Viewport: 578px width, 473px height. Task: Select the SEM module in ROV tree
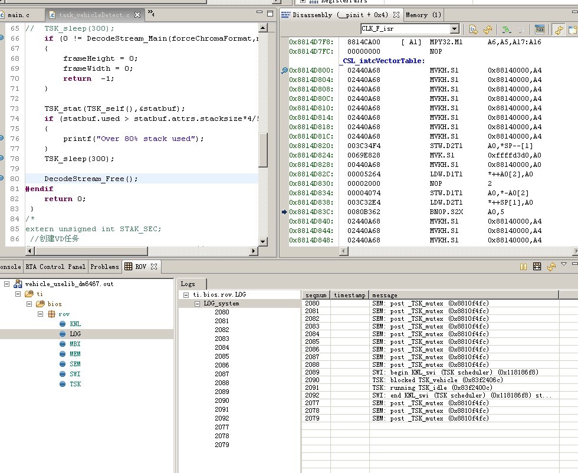(75, 364)
